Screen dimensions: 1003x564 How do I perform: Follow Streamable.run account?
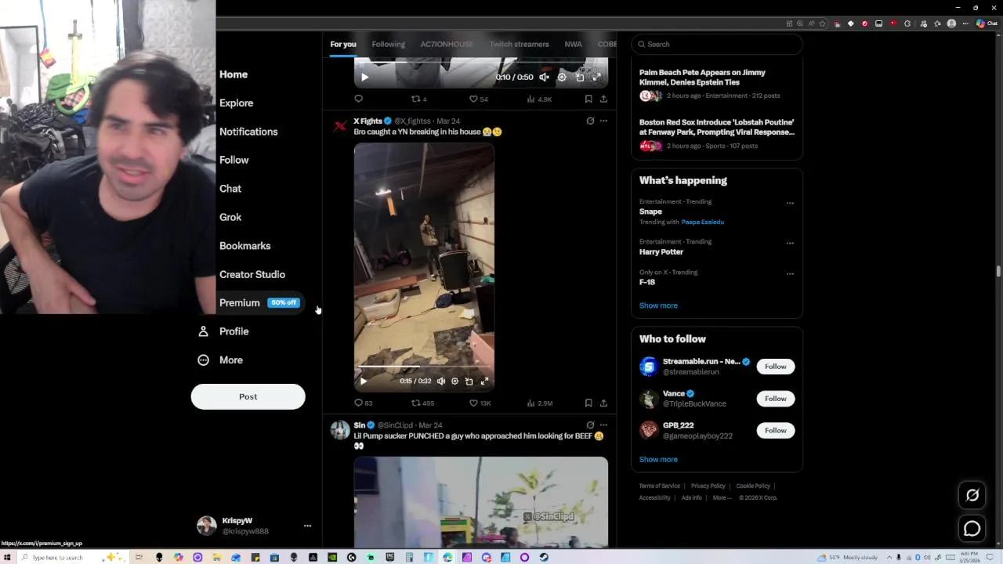[775, 367]
